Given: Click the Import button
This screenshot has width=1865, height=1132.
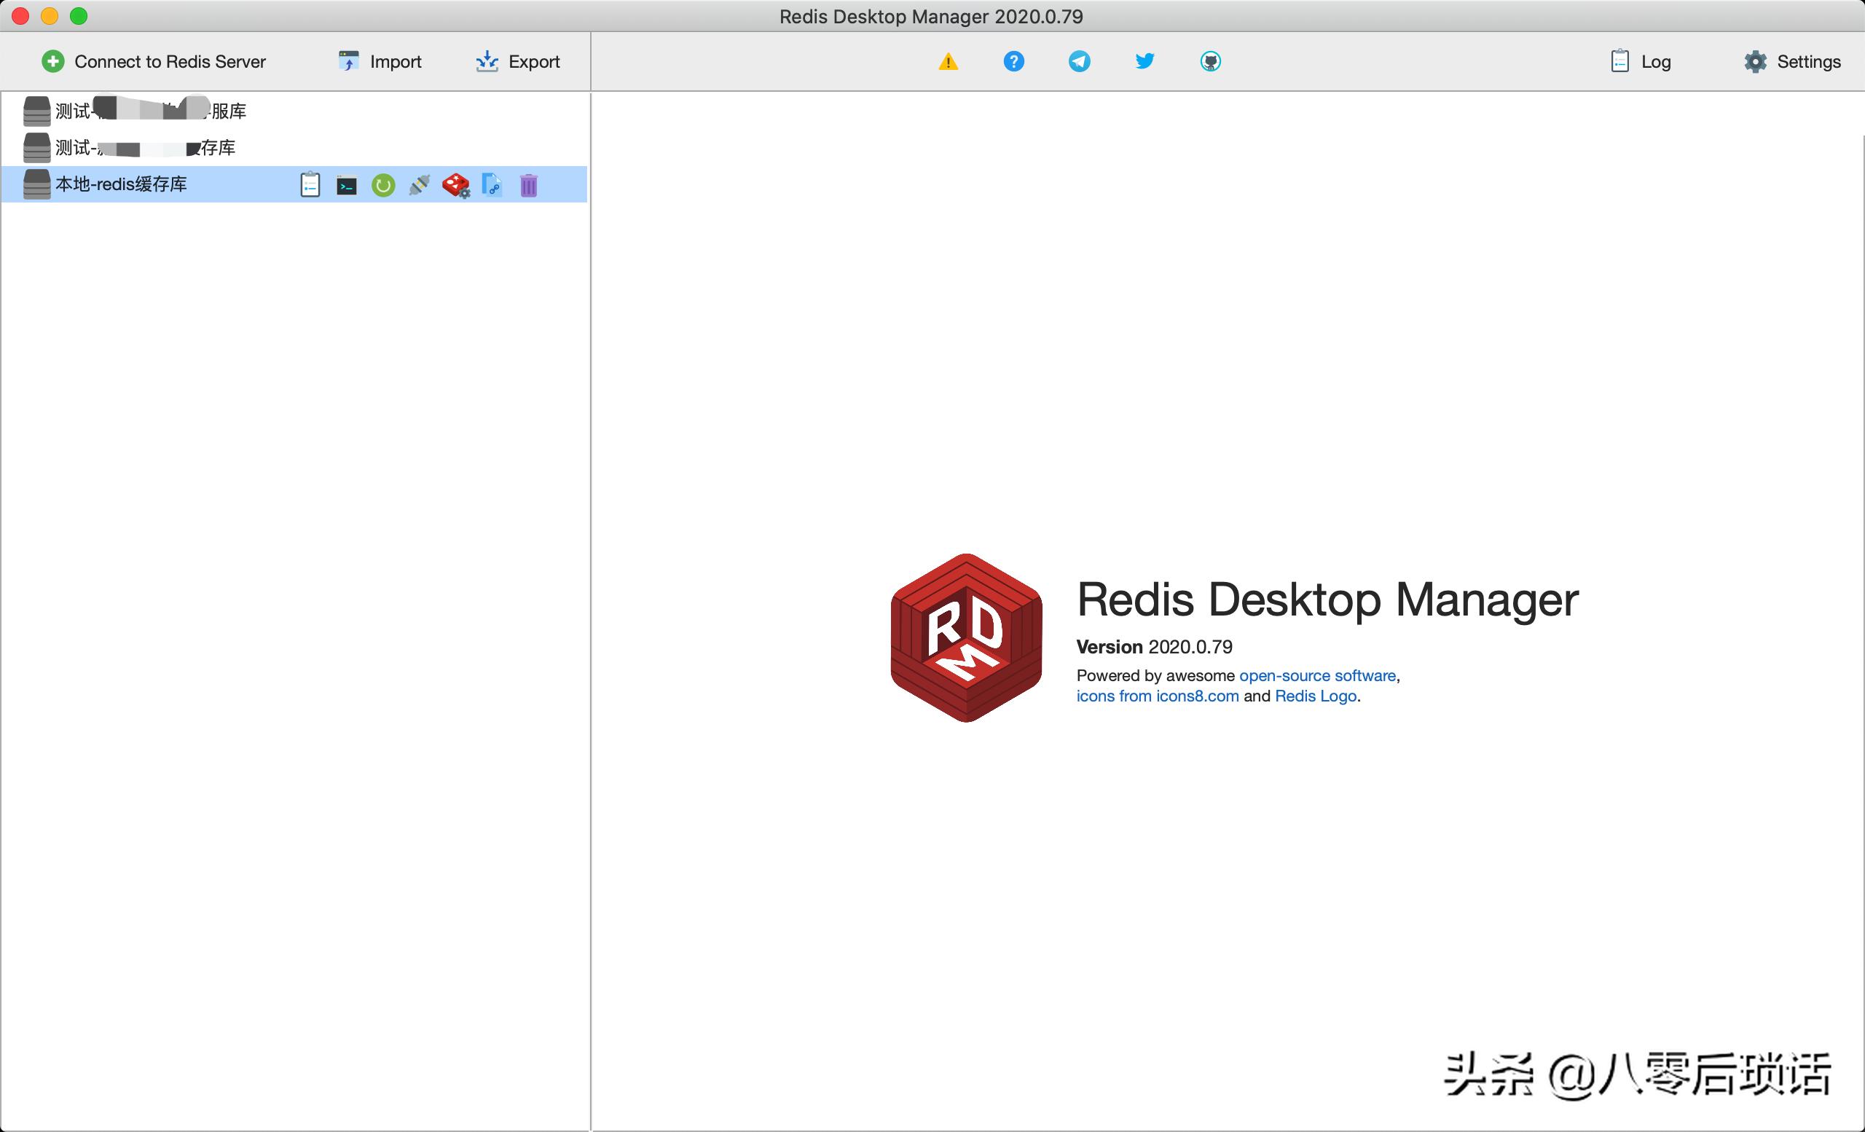Looking at the screenshot, I should (380, 61).
